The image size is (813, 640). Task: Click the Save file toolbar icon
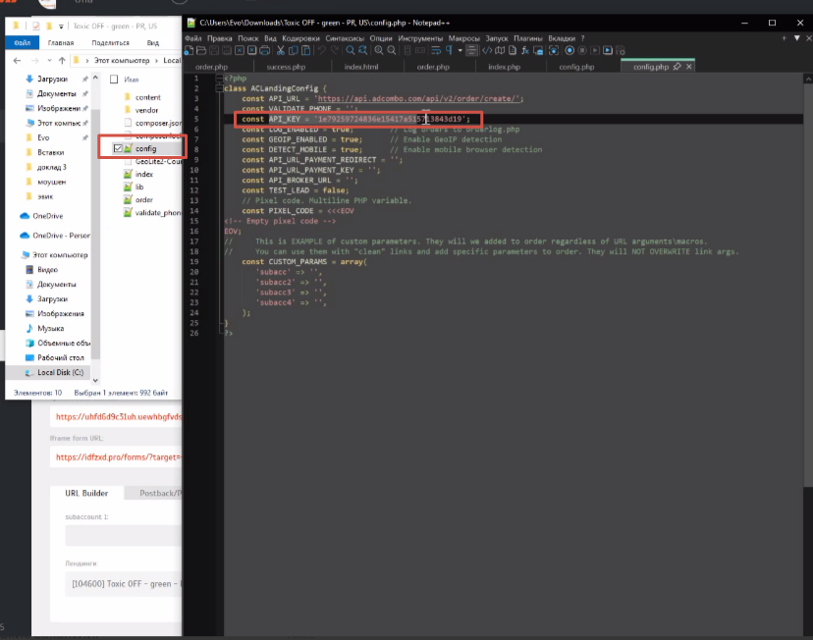click(213, 50)
